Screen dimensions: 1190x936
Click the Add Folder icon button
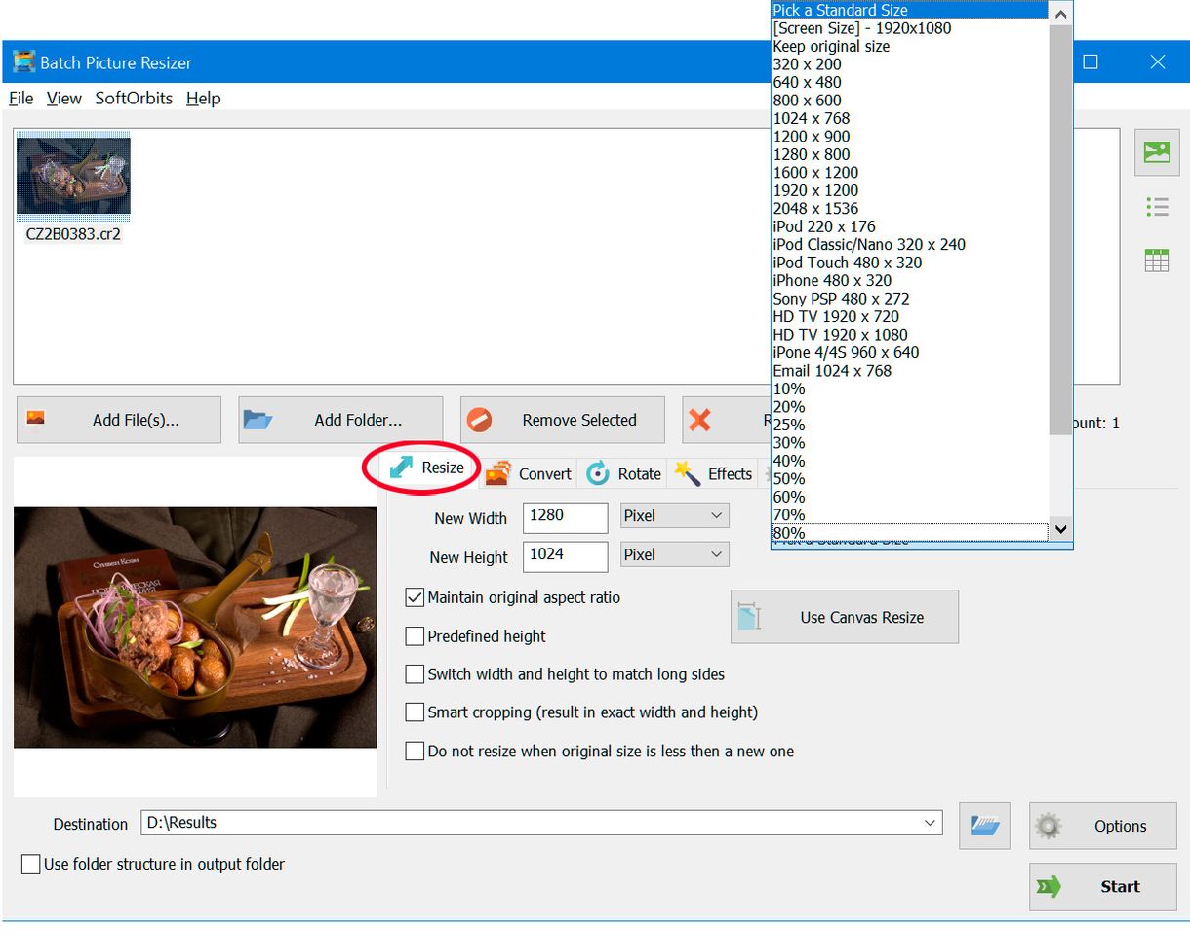click(258, 420)
